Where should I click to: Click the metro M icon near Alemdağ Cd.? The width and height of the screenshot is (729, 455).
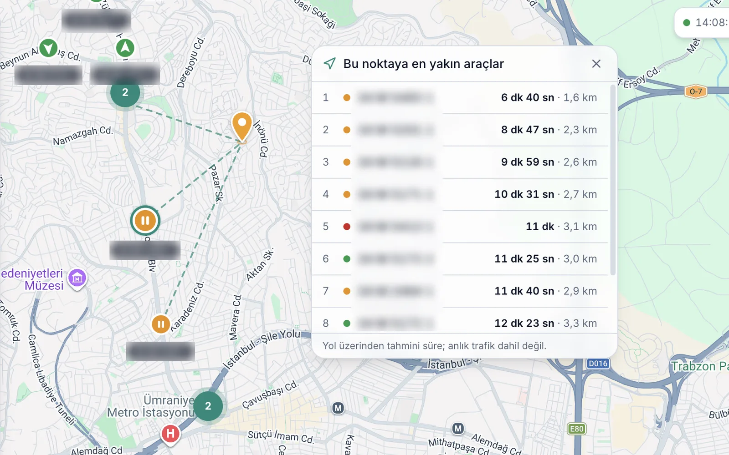[458, 429]
